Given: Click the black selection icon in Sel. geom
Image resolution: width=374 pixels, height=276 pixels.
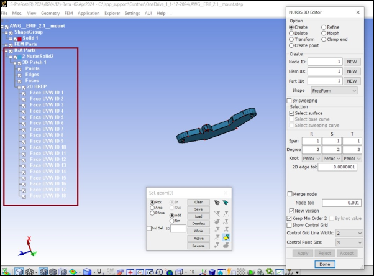Looking at the screenshot, I should click(x=216, y=202).
